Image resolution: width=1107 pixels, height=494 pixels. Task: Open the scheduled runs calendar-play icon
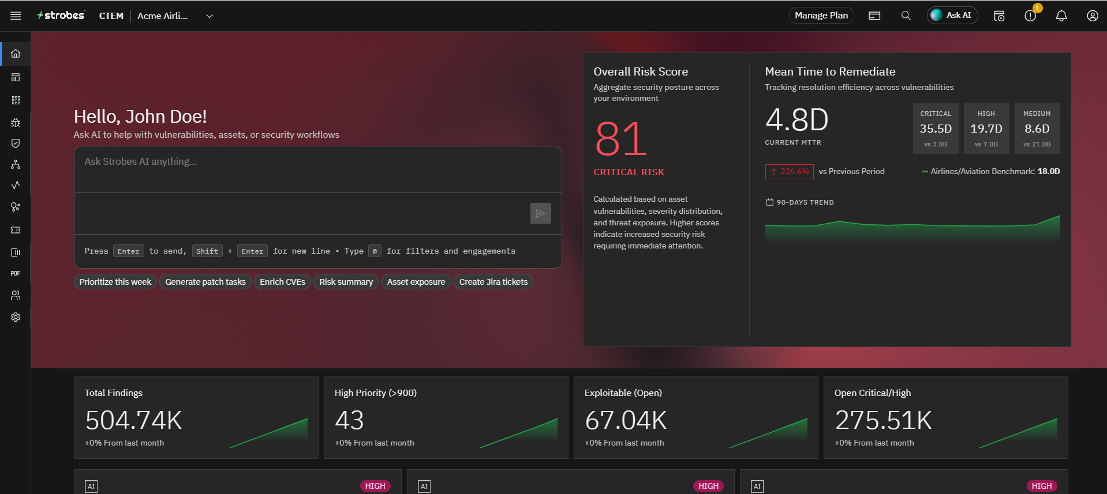(x=999, y=16)
